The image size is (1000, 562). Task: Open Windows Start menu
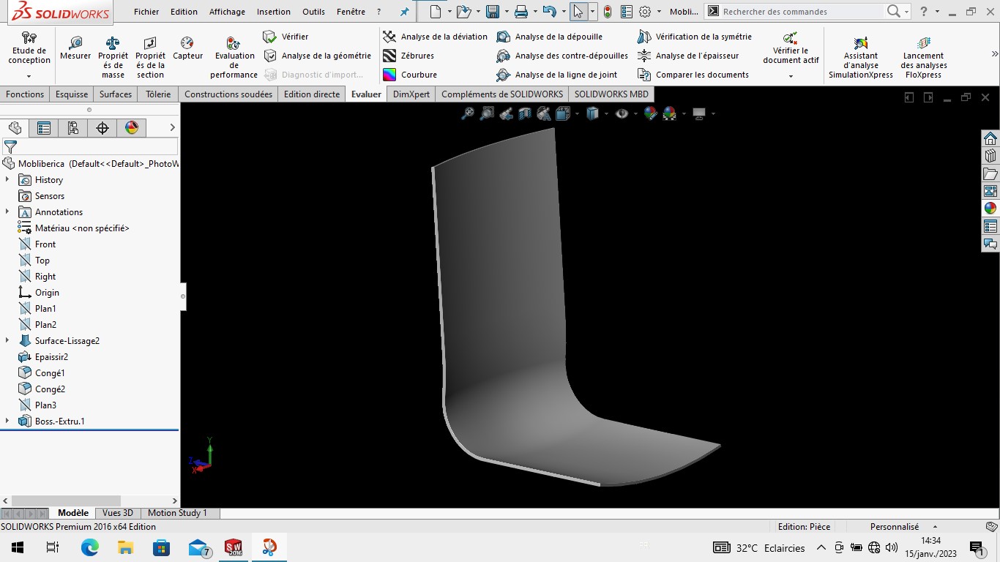[18, 547]
